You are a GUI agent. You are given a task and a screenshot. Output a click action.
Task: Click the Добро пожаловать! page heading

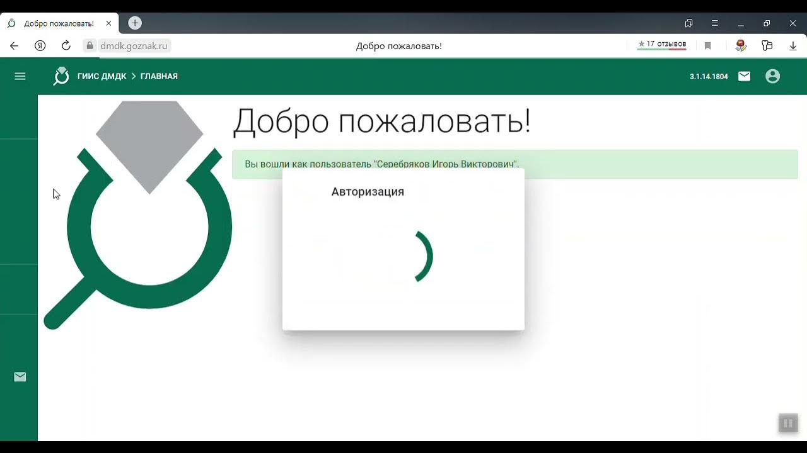381,121
